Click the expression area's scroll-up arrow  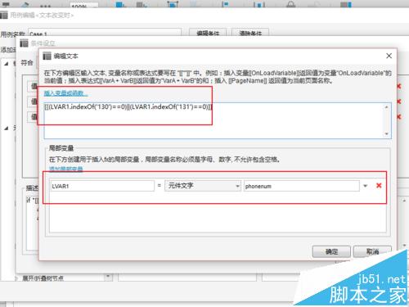point(386,107)
